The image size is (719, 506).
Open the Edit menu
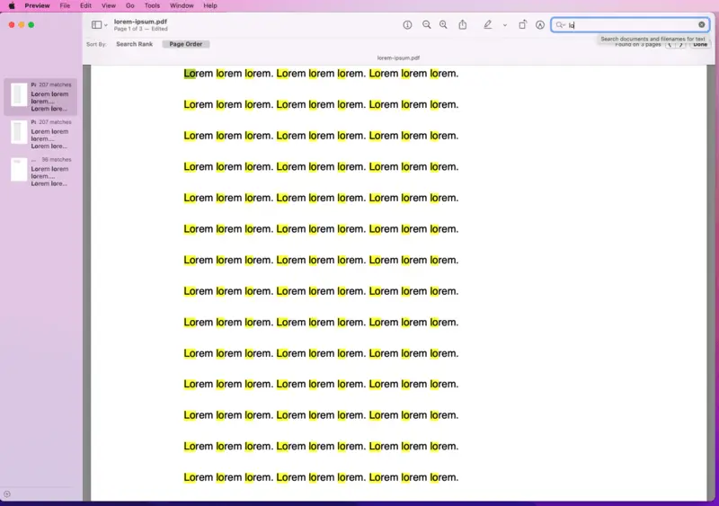click(85, 5)
